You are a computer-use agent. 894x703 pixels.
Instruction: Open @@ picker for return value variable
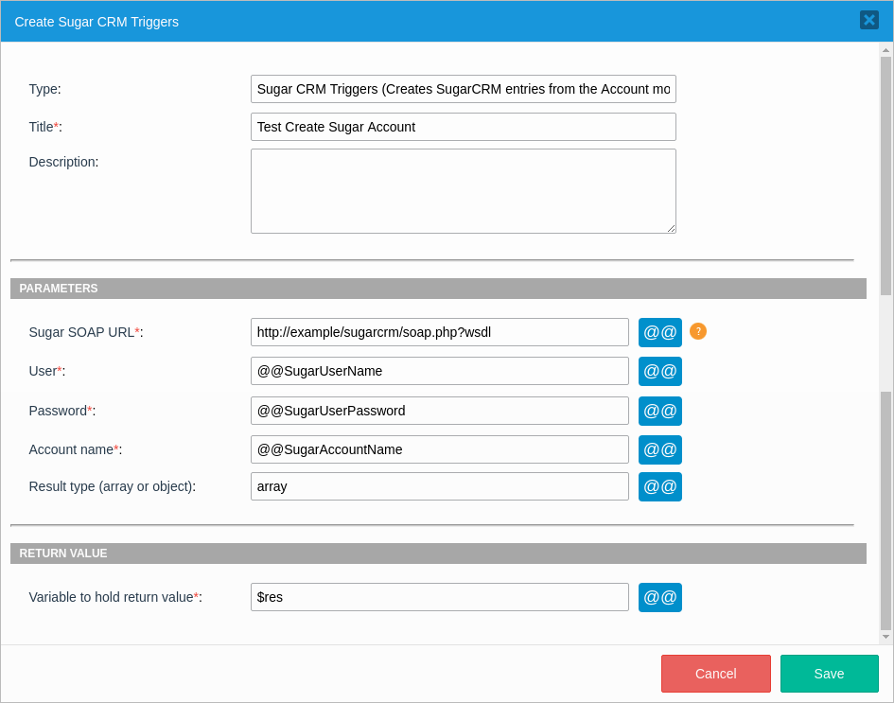coord(659,597)
